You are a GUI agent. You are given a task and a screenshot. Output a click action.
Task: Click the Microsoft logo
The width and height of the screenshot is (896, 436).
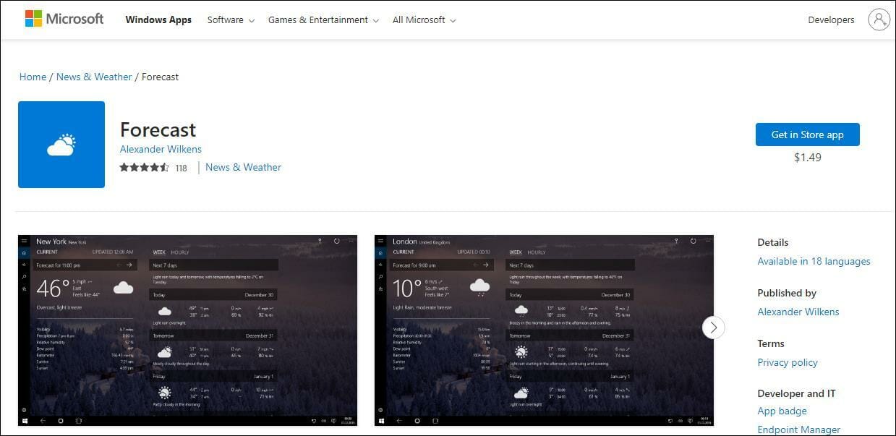point(64,18)
